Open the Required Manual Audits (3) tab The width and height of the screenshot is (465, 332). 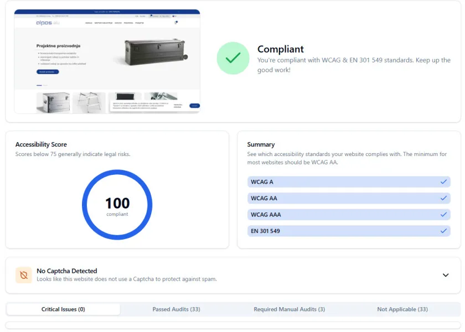click(289, 309)
